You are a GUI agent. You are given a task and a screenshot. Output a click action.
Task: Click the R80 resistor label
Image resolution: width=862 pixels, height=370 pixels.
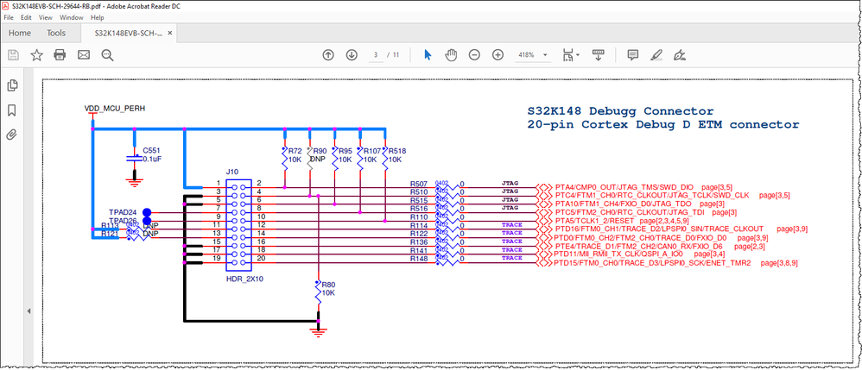328,285
